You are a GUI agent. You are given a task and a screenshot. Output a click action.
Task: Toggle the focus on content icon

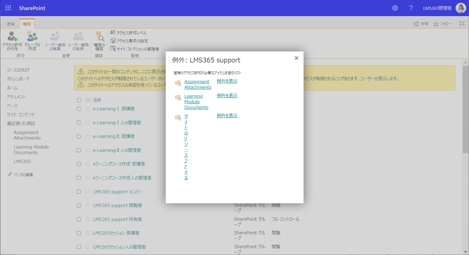(x=462, y=24)
